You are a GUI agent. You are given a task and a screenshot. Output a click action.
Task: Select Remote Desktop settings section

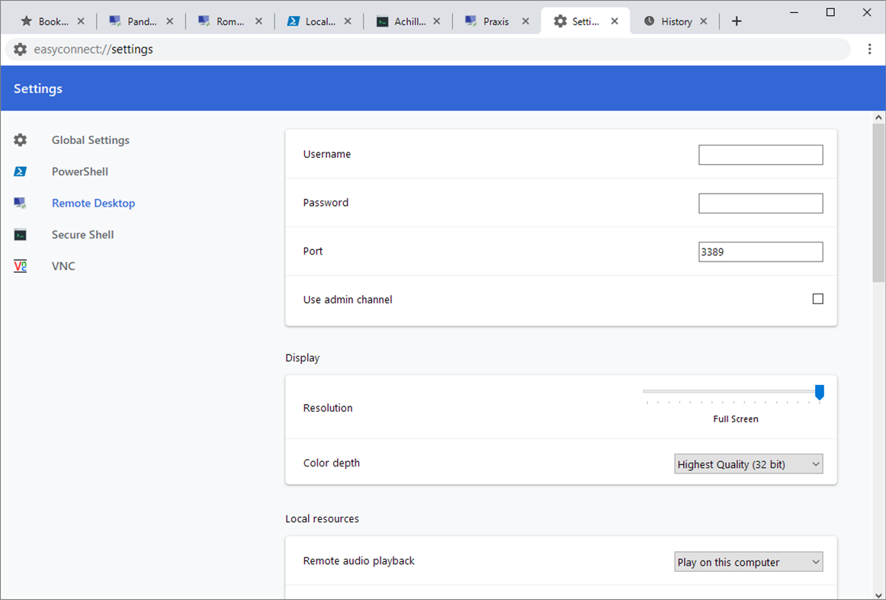pos(93,204)
